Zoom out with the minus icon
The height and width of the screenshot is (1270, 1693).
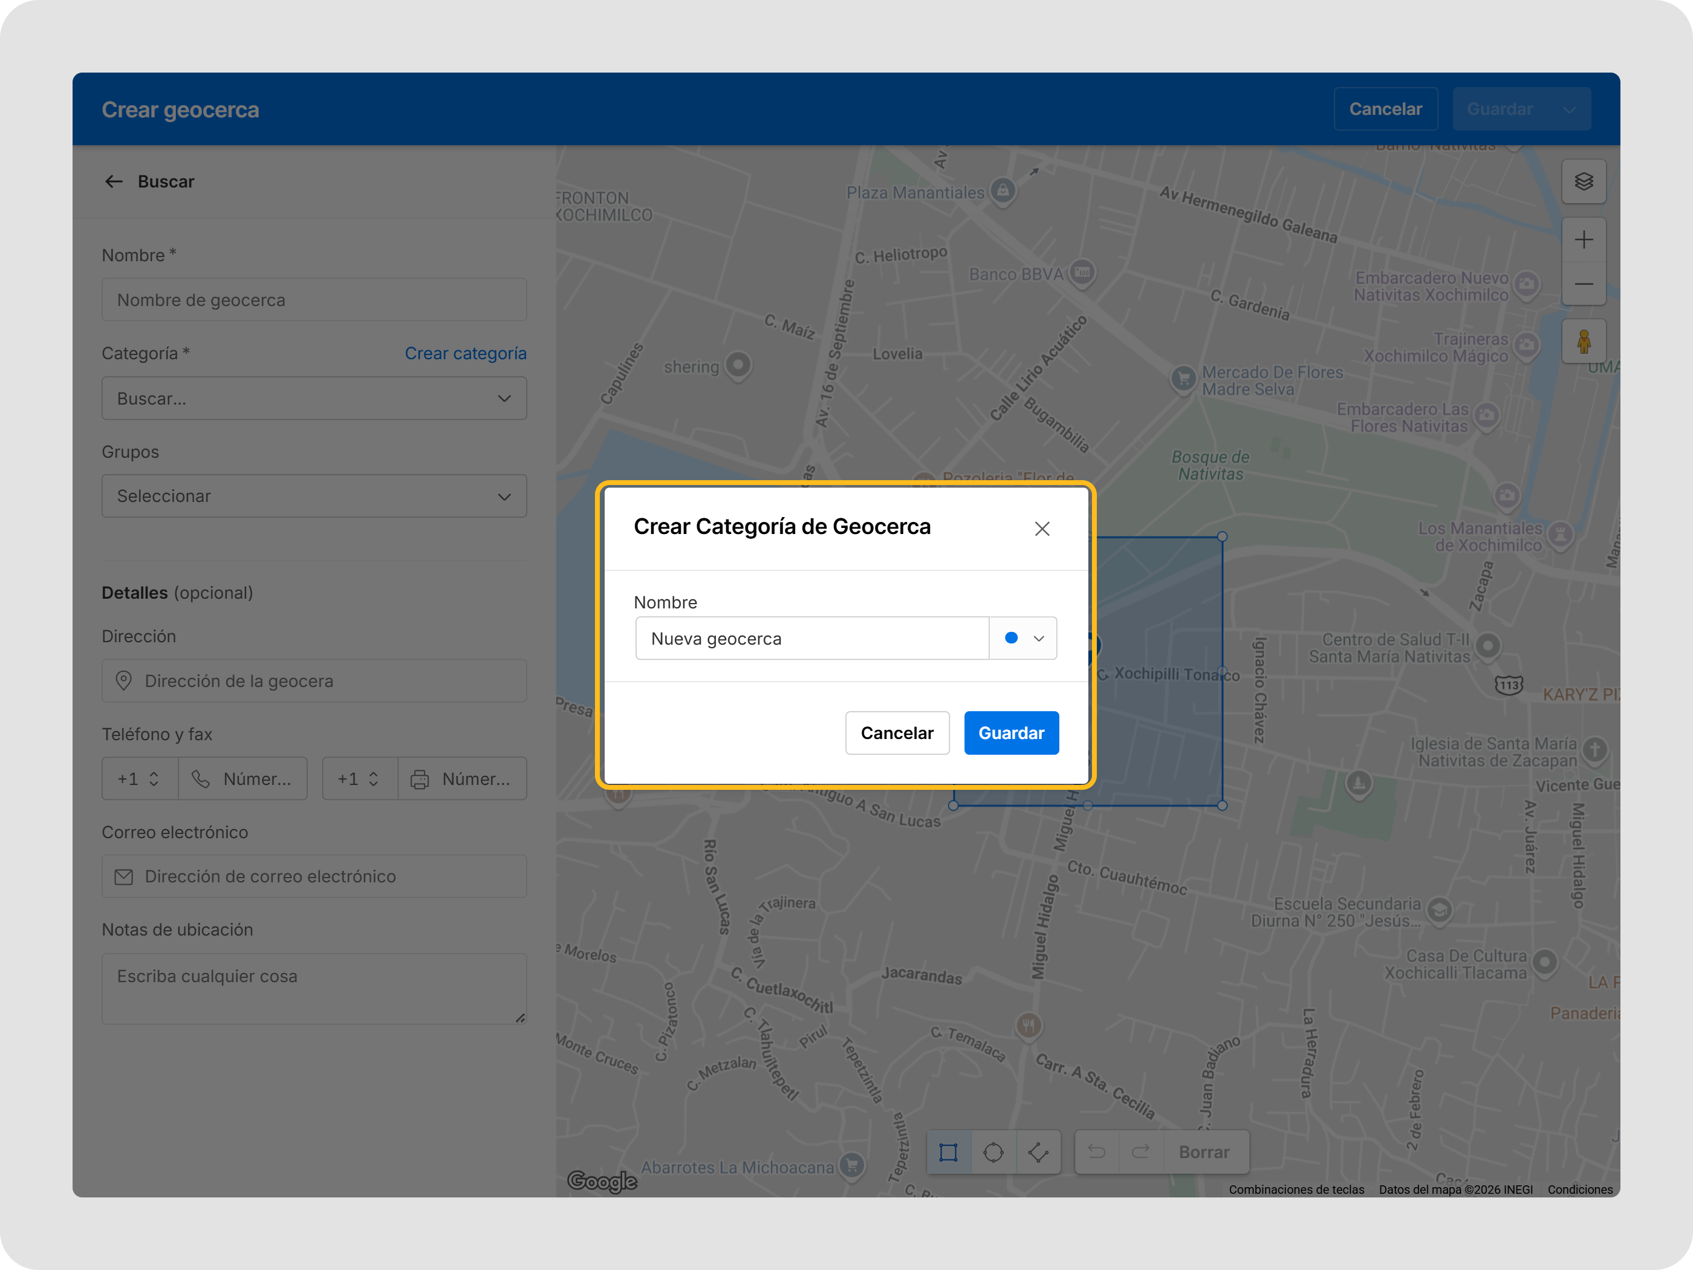[x=1584, y=284]
